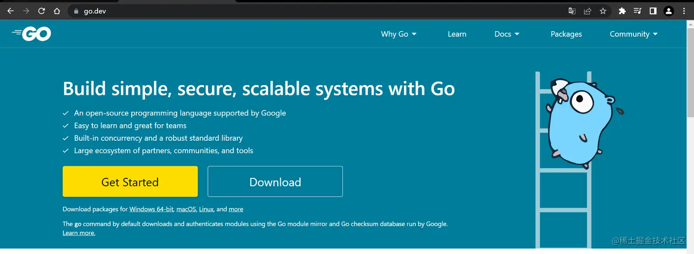Click the Go logo in the header
Screen dimensions: 694x254
[32, 33]
